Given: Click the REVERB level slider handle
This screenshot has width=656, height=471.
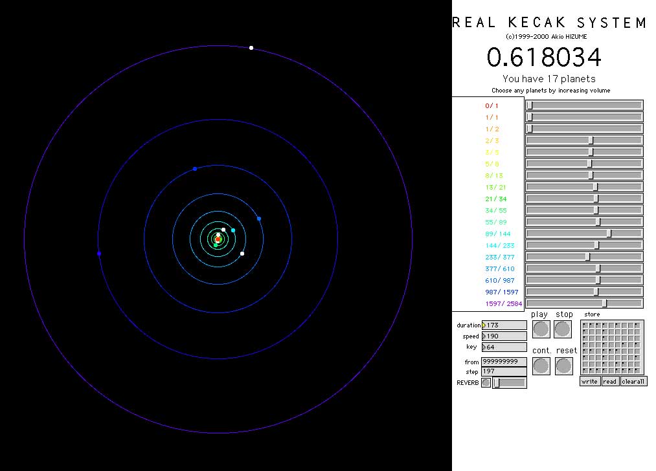Looking at the screenshot, I should coord(497,382).
